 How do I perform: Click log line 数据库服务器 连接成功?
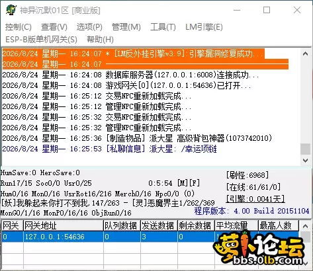click(x=130, y=75)
